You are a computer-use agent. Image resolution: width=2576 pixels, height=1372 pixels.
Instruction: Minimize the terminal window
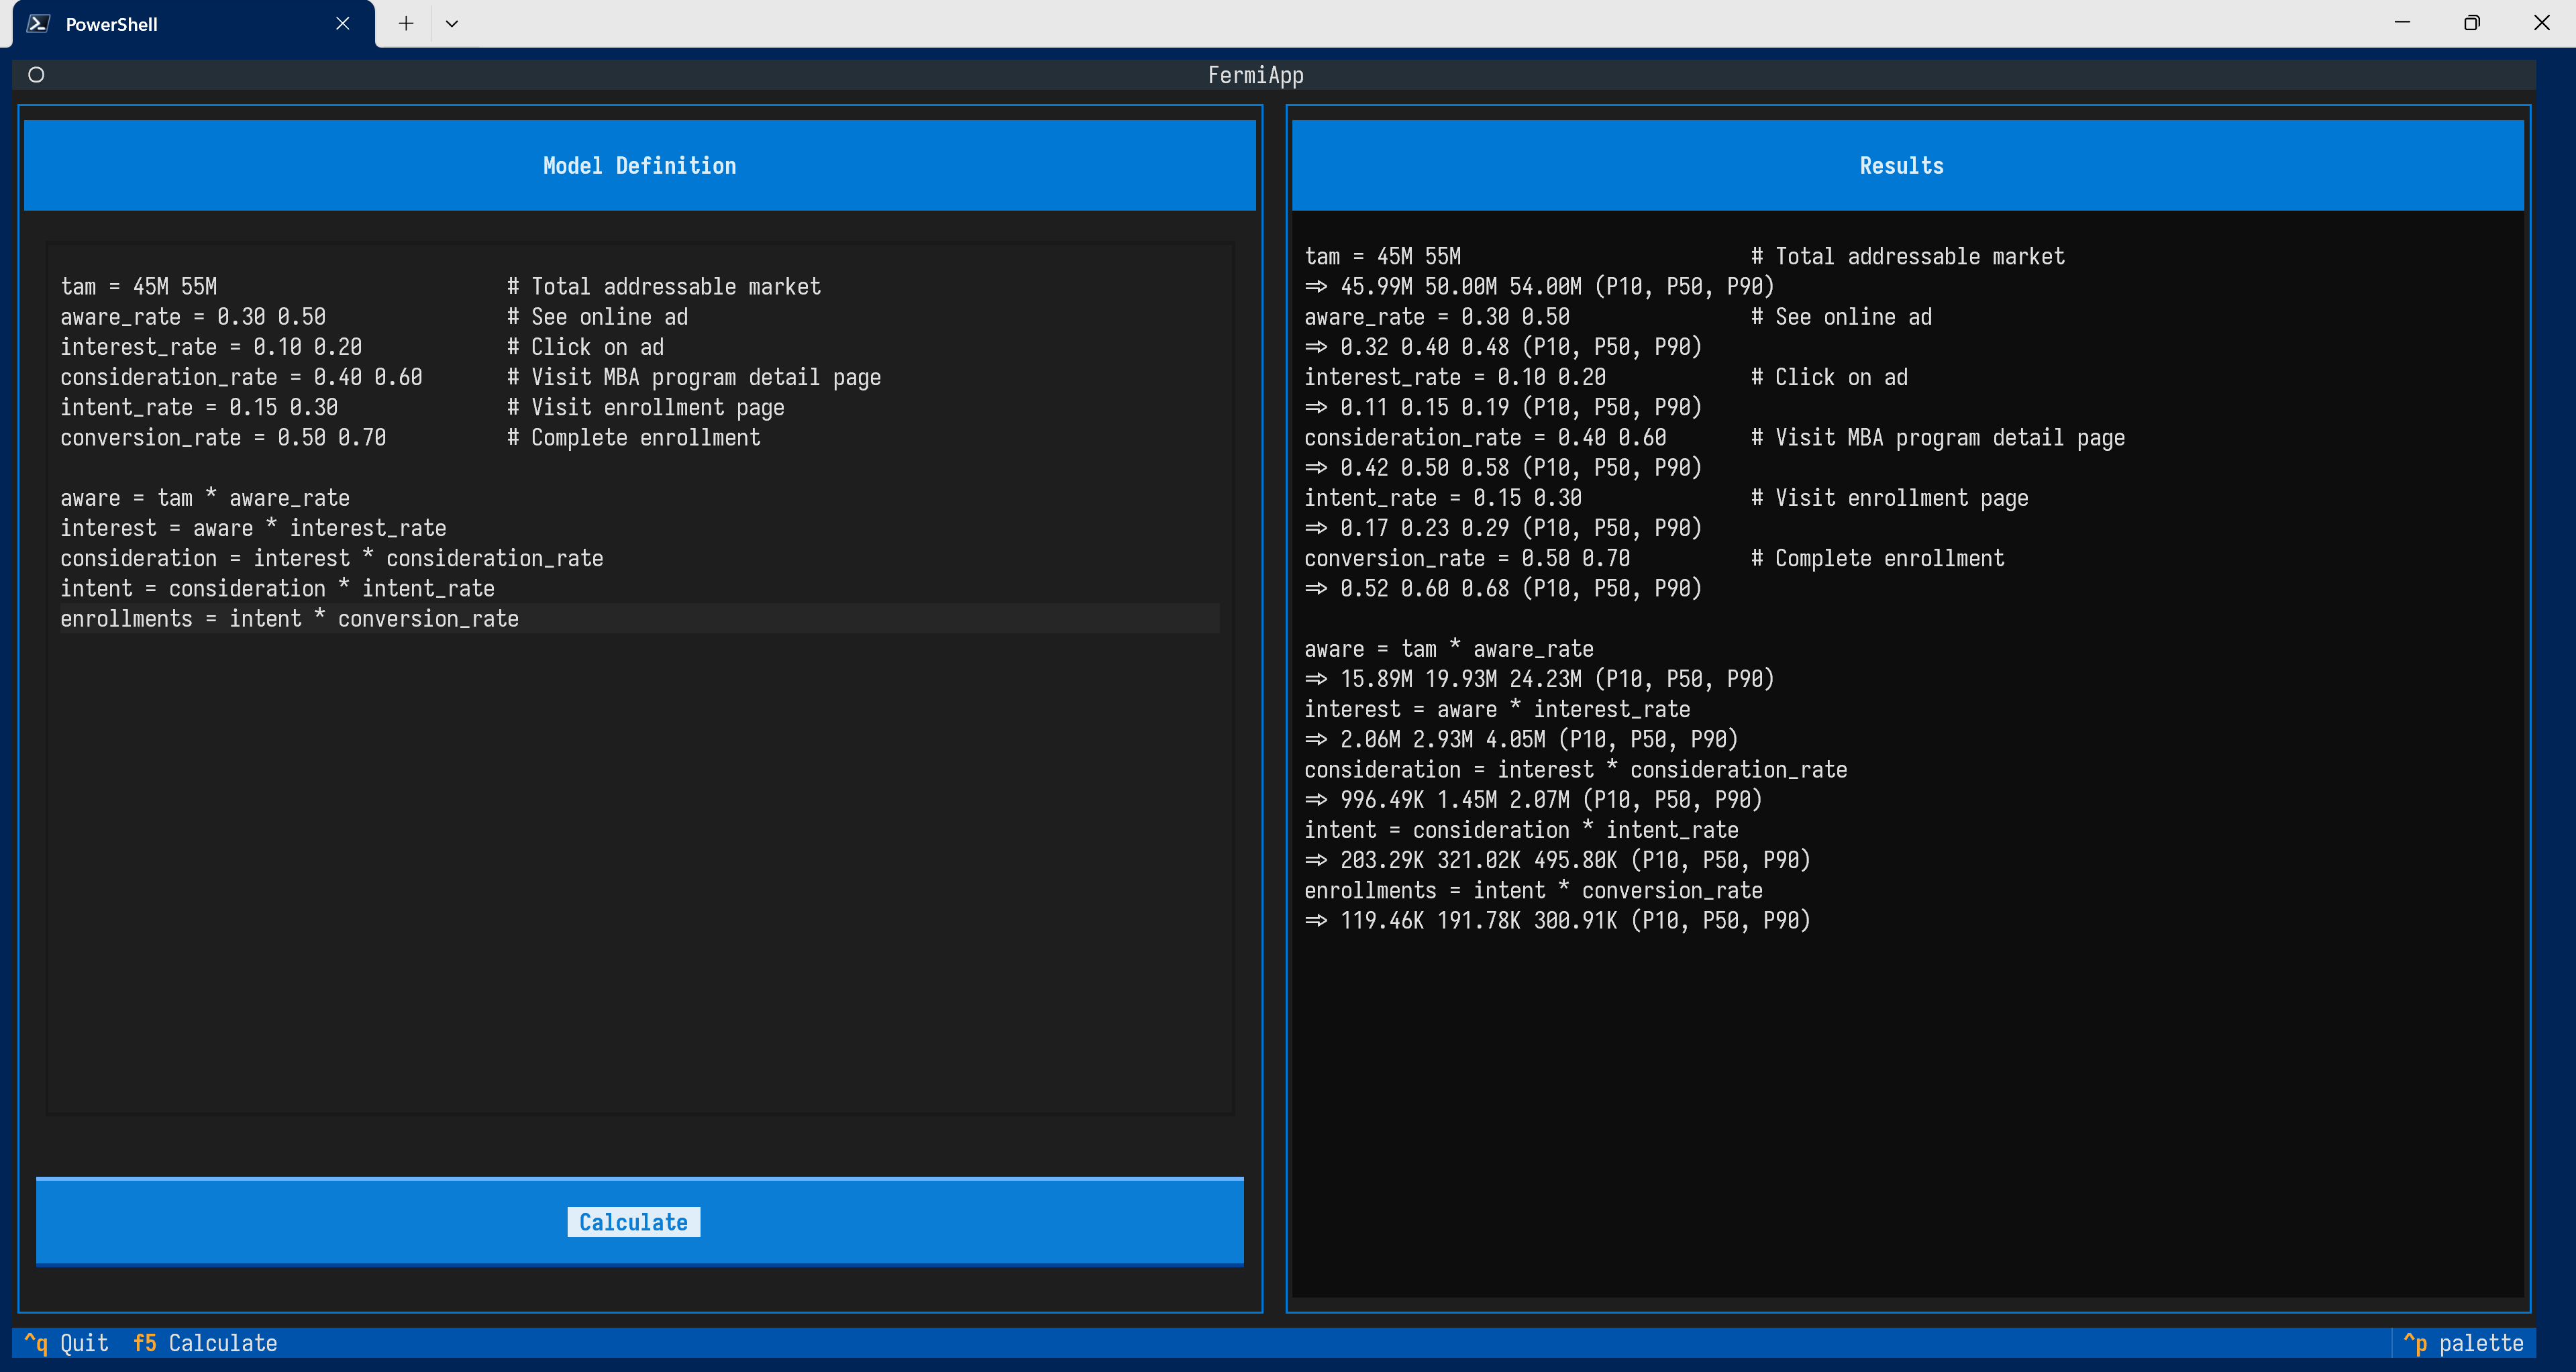(2402, 23)
